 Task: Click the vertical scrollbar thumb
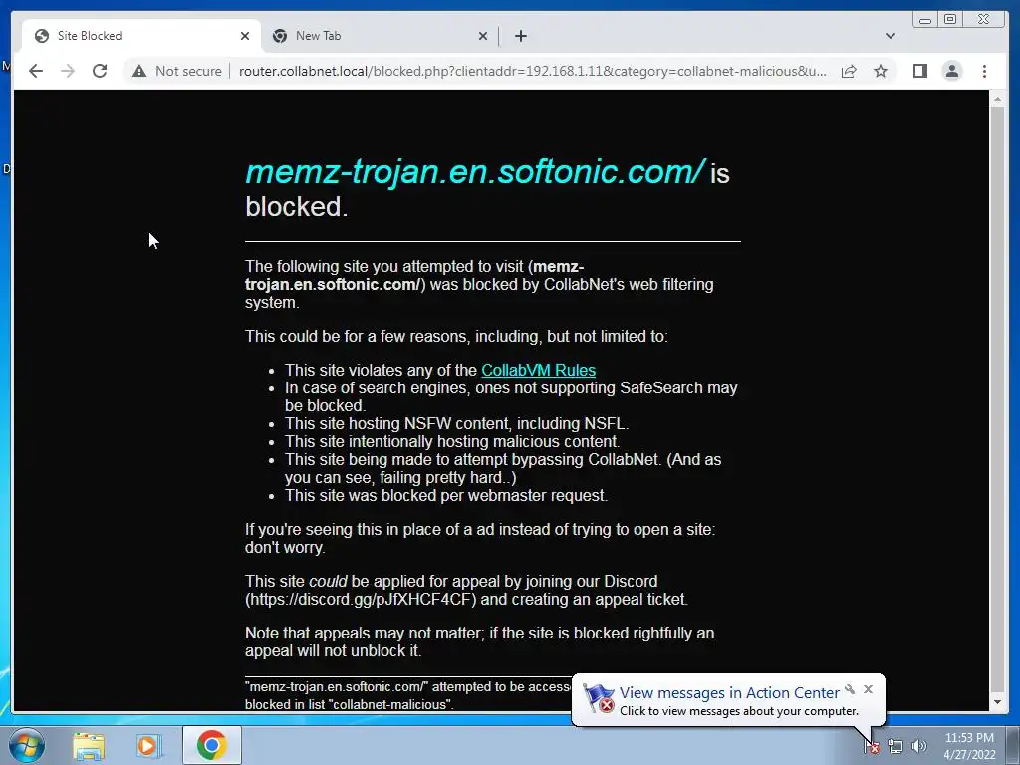pyautogui.click(x=996, y=398)
